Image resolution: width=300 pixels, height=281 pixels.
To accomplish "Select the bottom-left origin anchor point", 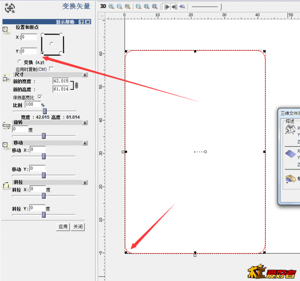I will (x=42, y=53).
